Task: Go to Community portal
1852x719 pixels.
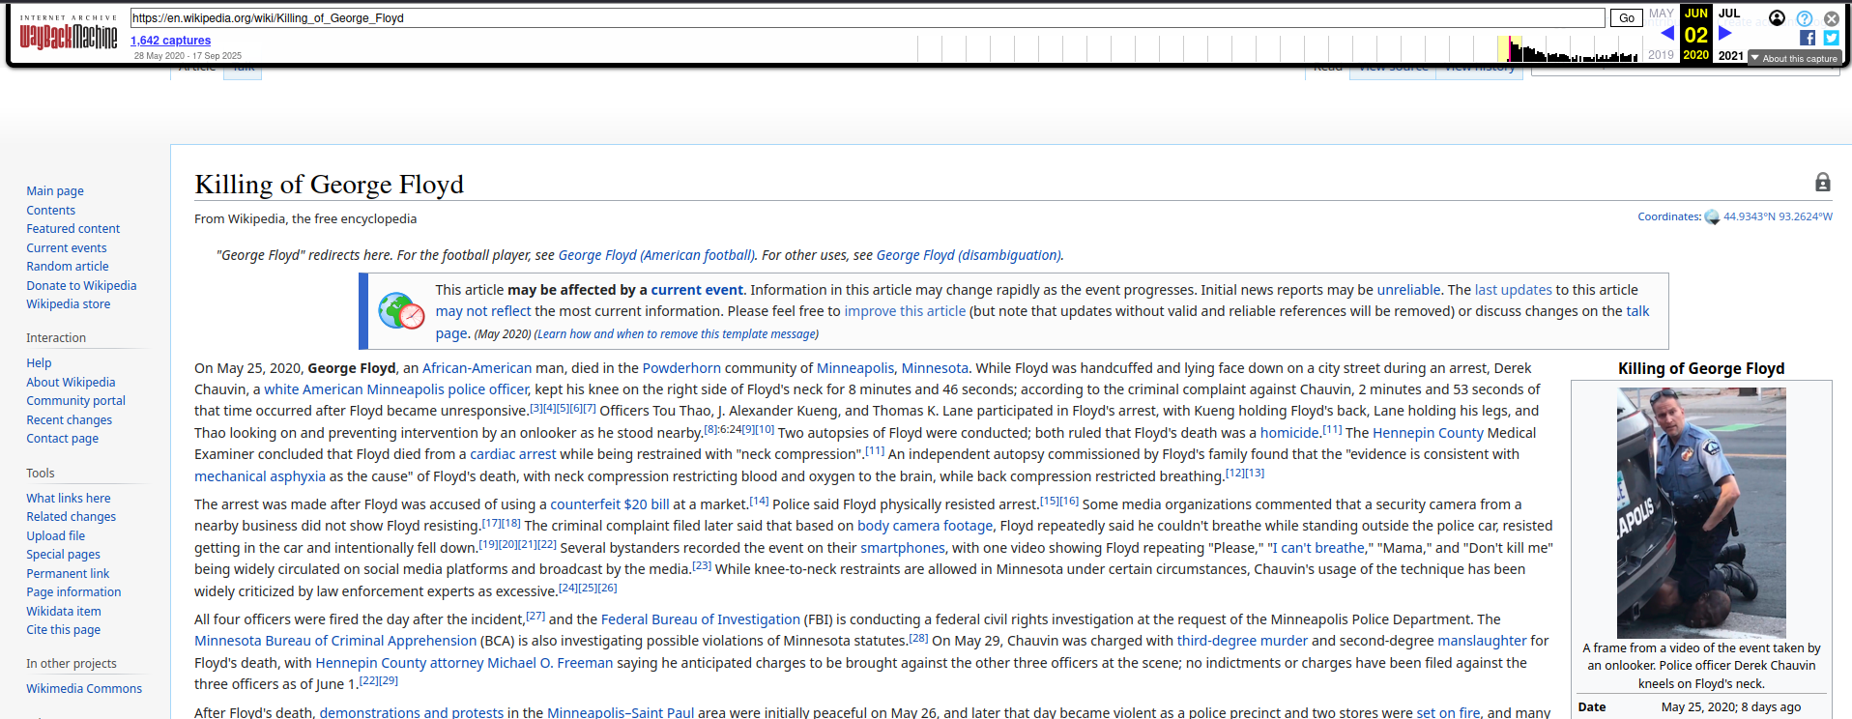Action: (x=75, y=401)
